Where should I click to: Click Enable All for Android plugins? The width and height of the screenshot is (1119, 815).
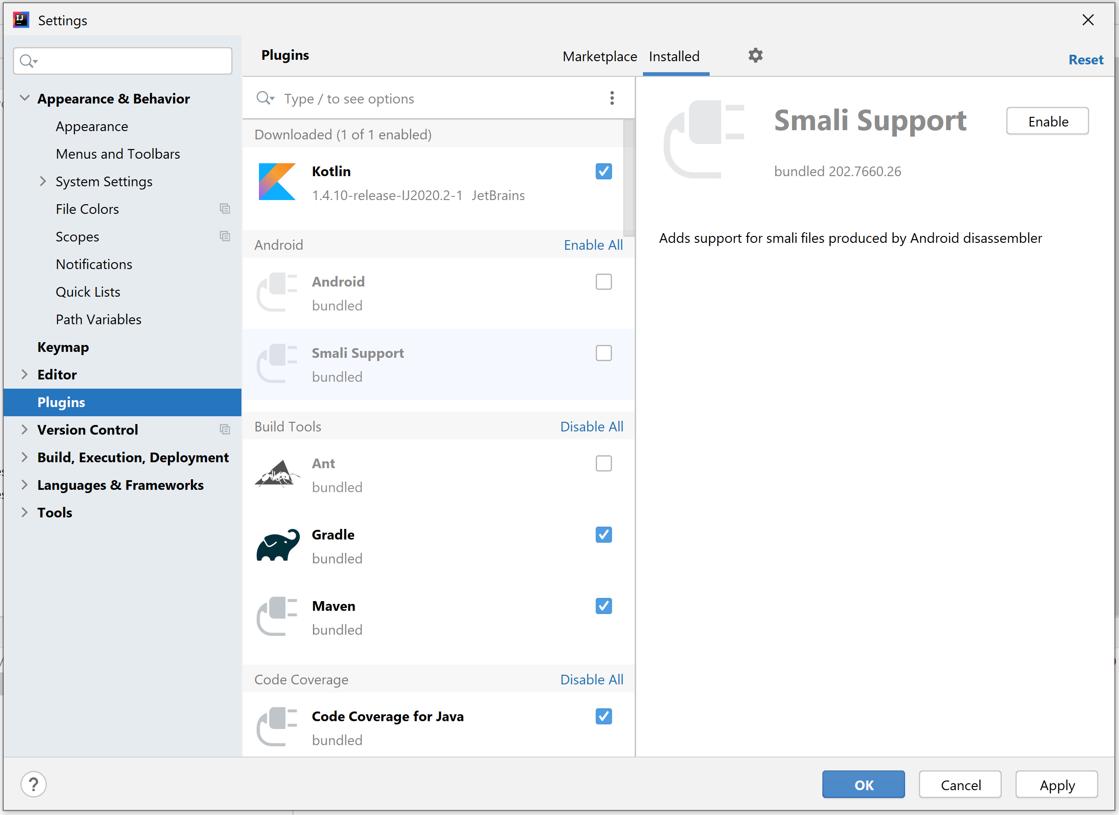click(593, 245)
